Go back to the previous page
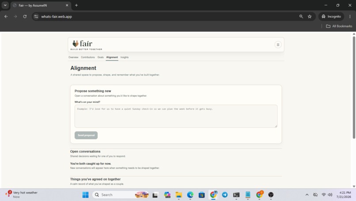Screen dimensions: 356x201 tap(6, 17)
